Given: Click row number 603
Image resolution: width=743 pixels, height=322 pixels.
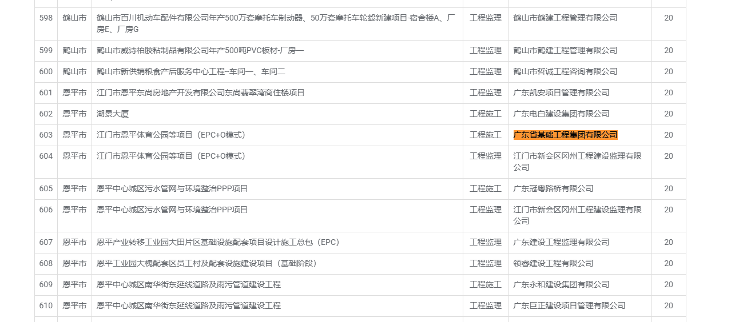Looking at the screenshot, I should (46, 135).
